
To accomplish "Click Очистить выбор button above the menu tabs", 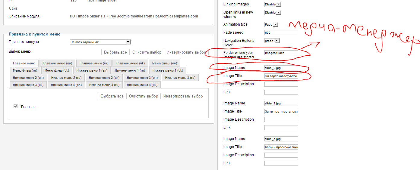I will coord(147,52).
